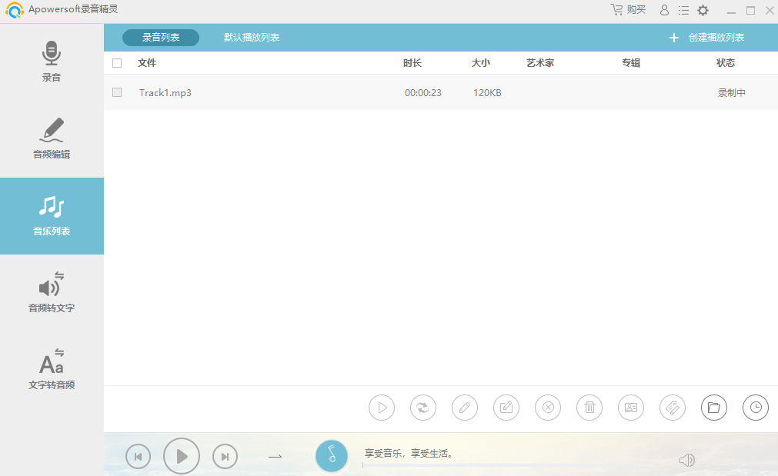This screenshot has height=476, width=778.
Task: Click the clock schedule task icon
Action: click(755, 408)
